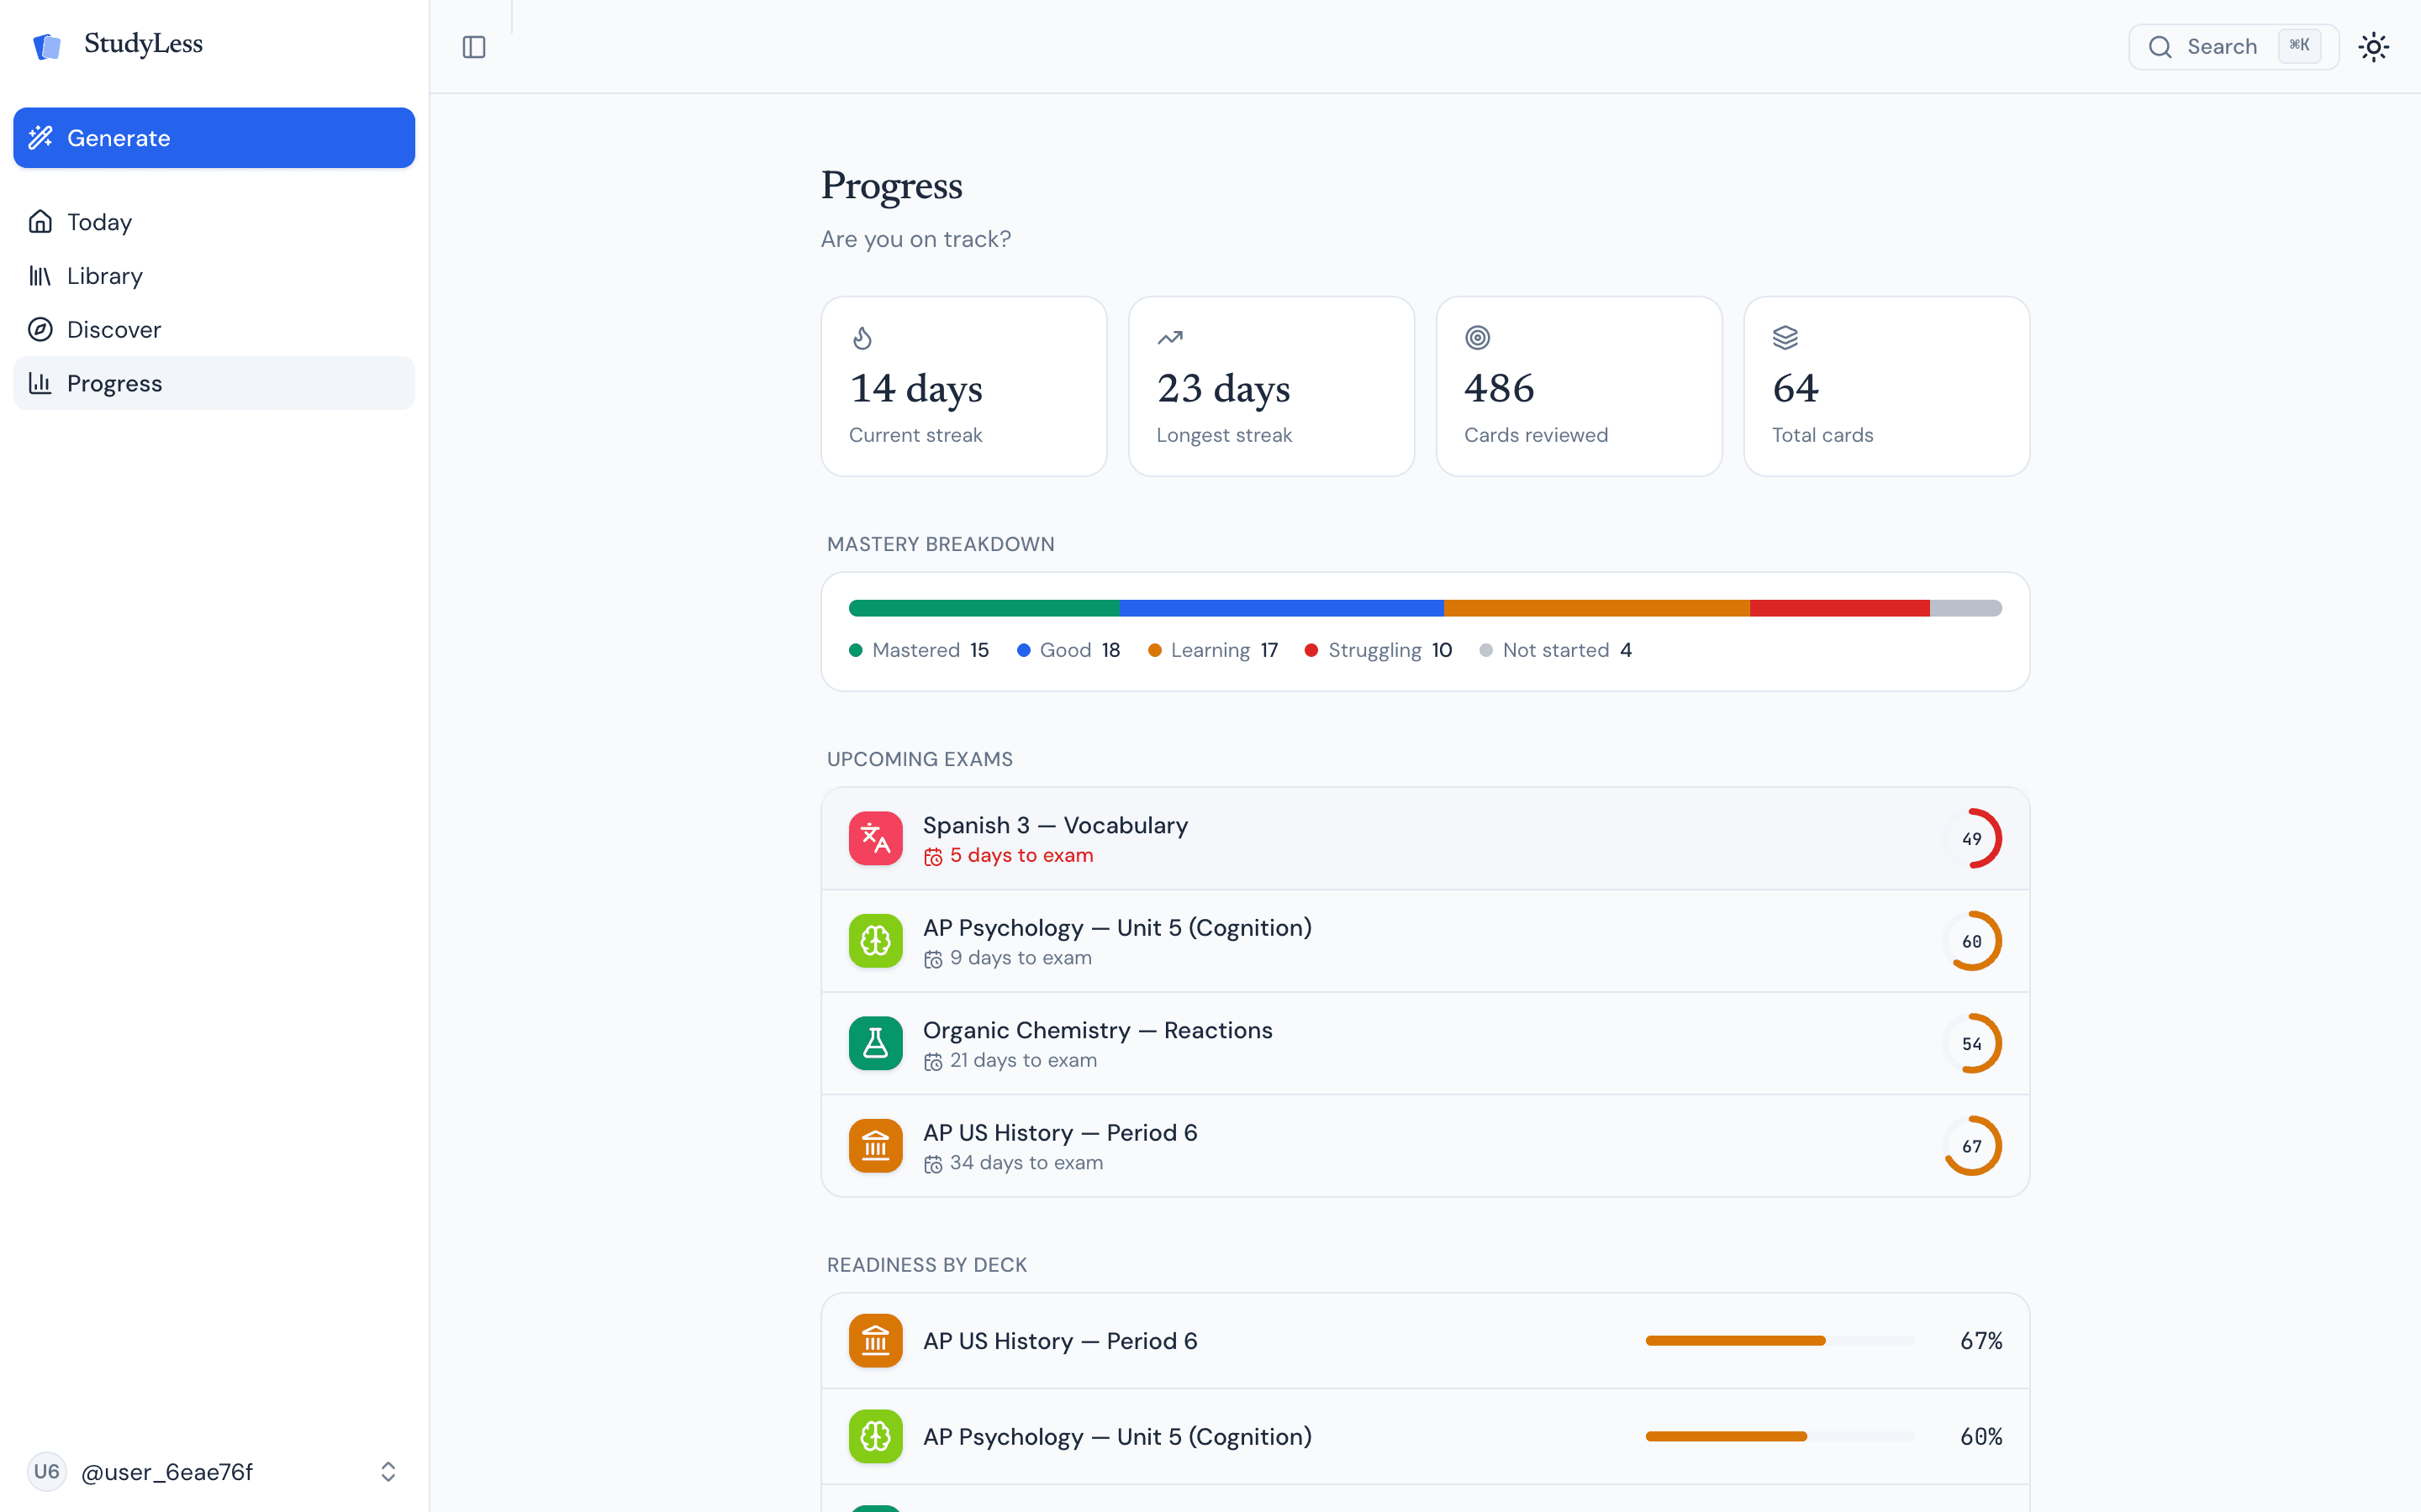The height and width of the screenshot is (1512, 2421).
Task: Click the 23 days Longest streak value
Action: click(x=1223, y=389)
